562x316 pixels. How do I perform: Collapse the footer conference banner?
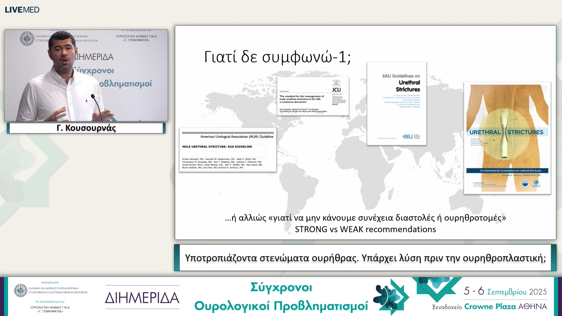tap(281, 296)
